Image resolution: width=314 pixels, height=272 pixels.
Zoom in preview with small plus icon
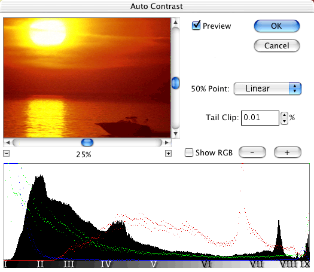pyautogui.click(x=168, y=154)
